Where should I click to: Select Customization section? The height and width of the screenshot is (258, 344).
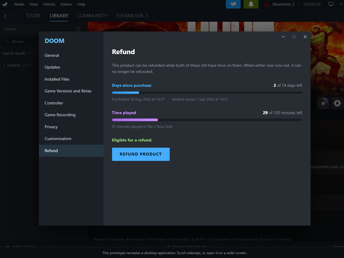71,138
